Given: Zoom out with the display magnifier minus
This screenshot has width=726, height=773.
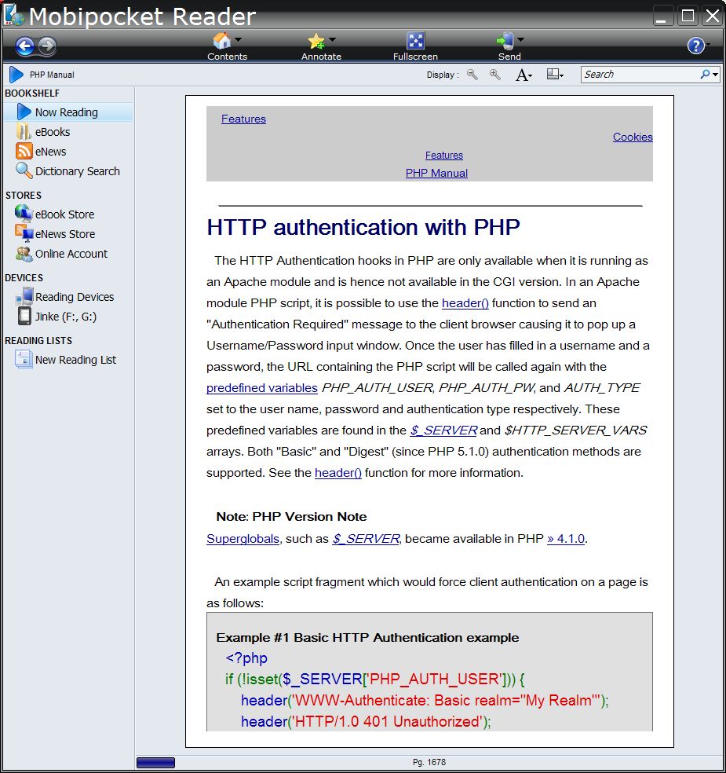Looking at the screenshot, I should [x=472, y=75].
